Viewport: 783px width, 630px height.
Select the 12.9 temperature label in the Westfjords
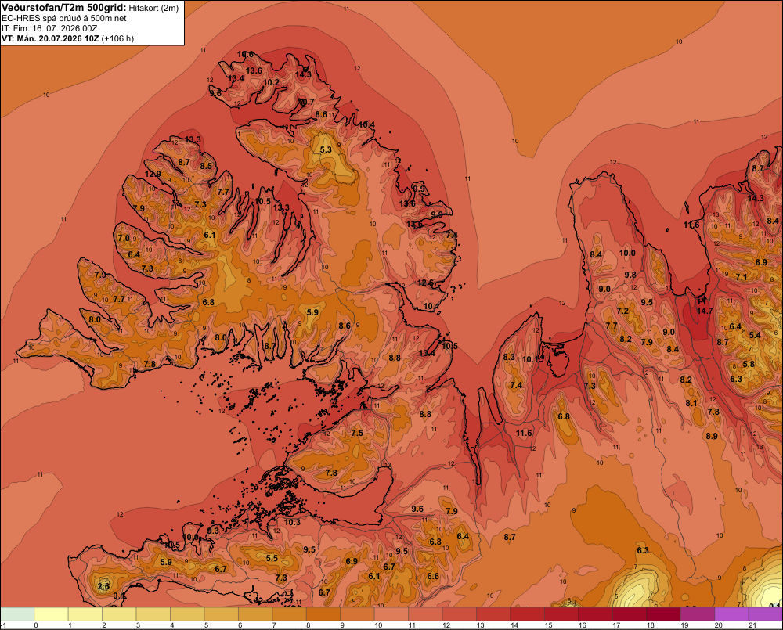tap(153, 175)
